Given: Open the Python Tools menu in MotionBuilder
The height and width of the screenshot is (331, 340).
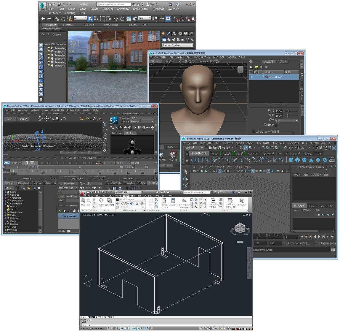Looking at the screenshot, I should [x=73, y=110].
